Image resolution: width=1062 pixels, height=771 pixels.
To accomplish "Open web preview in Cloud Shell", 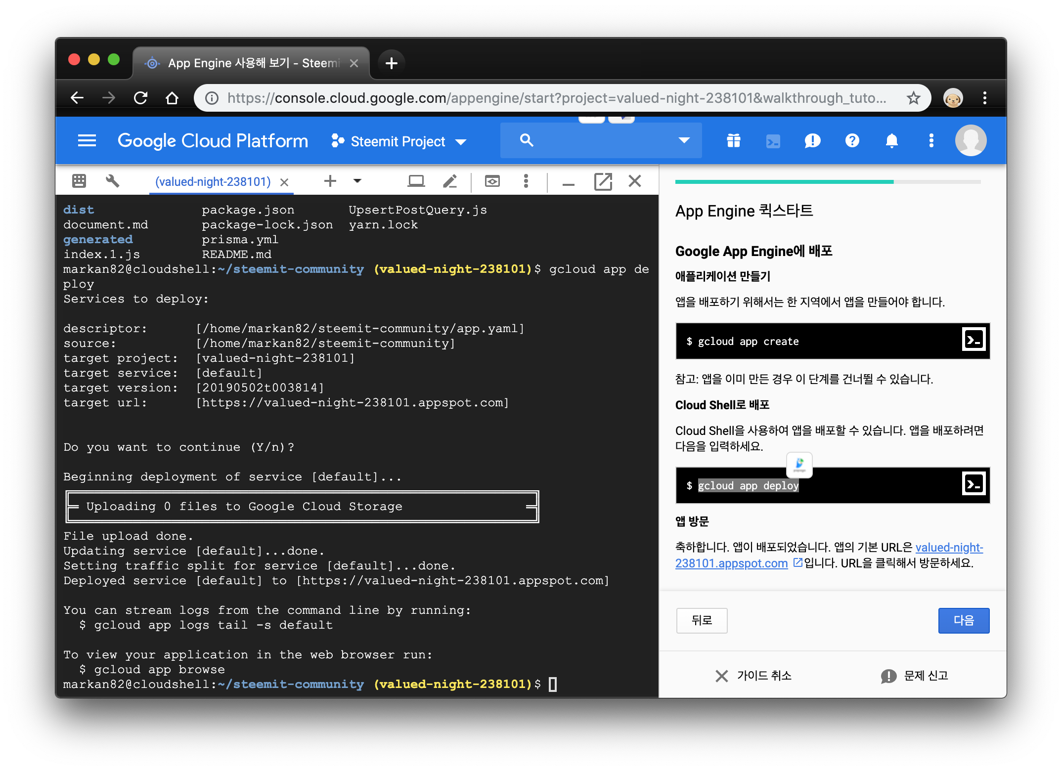I will click(492, 181).
